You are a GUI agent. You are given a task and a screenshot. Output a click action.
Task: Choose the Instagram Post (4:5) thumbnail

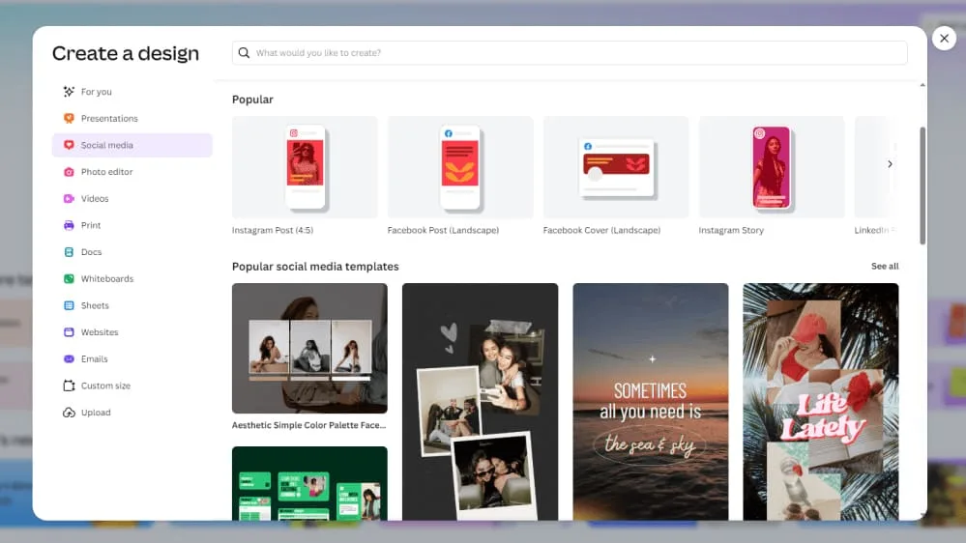click(305, 167)
